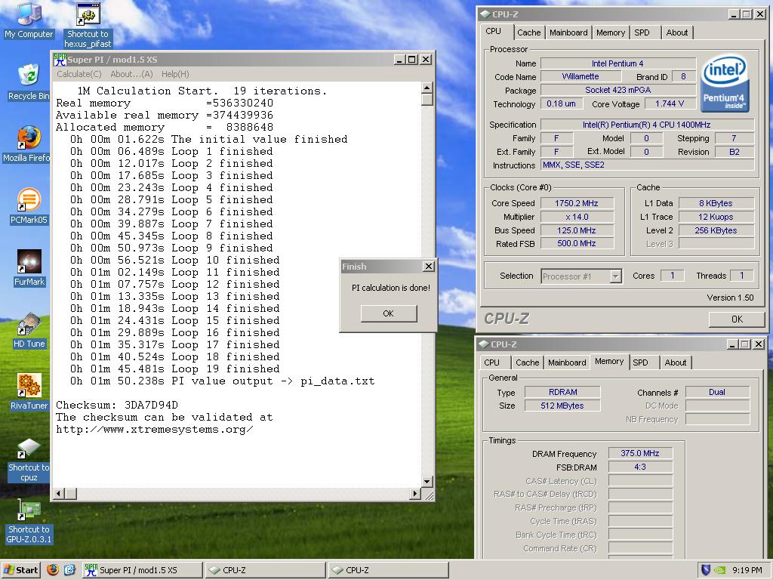Click OK in the Finish dialog
This screenshot has width=773, height=580.
[389, 313]
